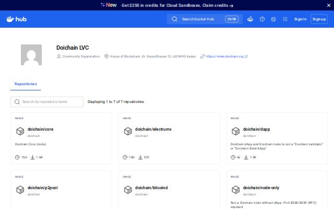Open the doichain/core repository
The width and height of the screenshot is (334, 209).
click(40, 129)
